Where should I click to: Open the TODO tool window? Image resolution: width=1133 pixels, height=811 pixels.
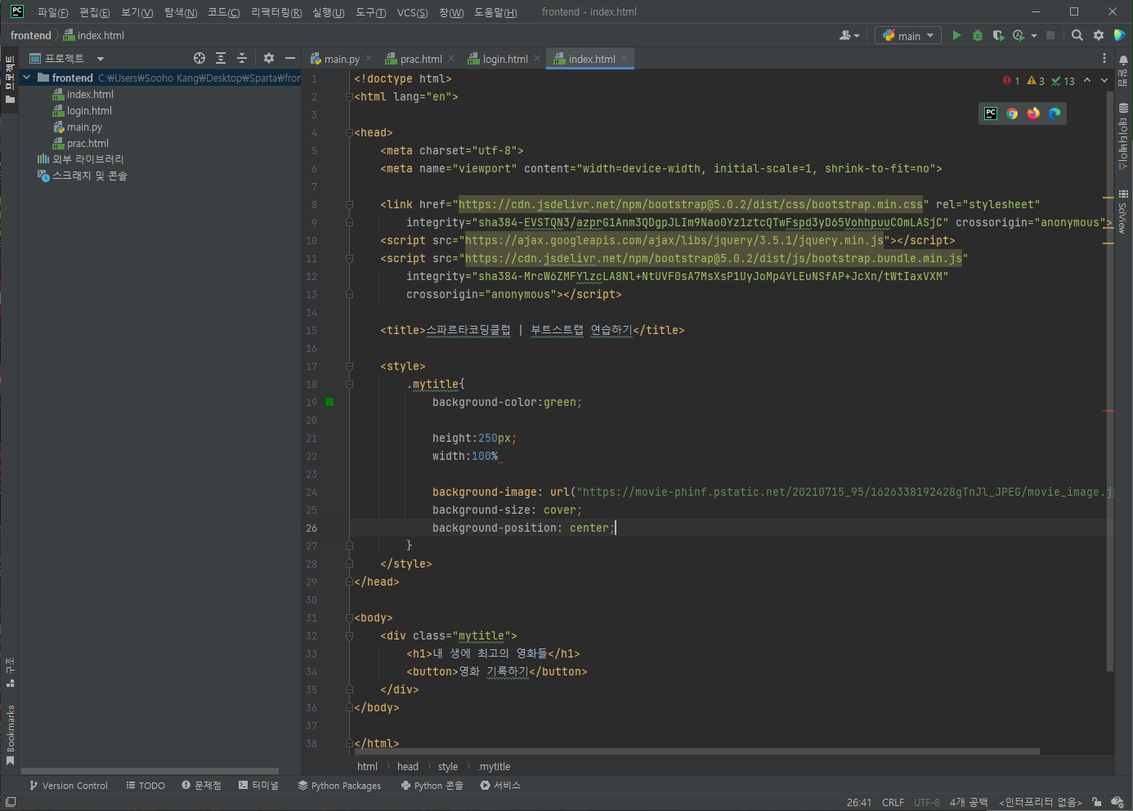click(x=146, y=785)
